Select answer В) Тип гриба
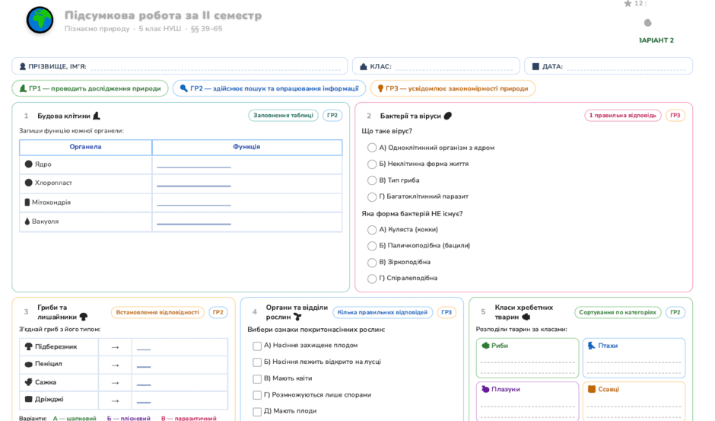This screenshot has height=421, width=715. [372, 180]
